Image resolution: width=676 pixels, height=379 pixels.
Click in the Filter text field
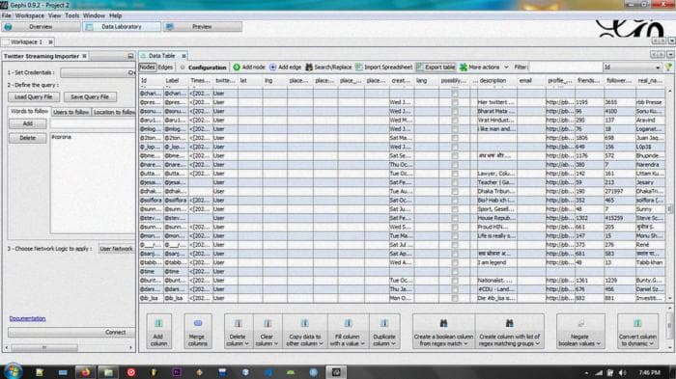565,68
